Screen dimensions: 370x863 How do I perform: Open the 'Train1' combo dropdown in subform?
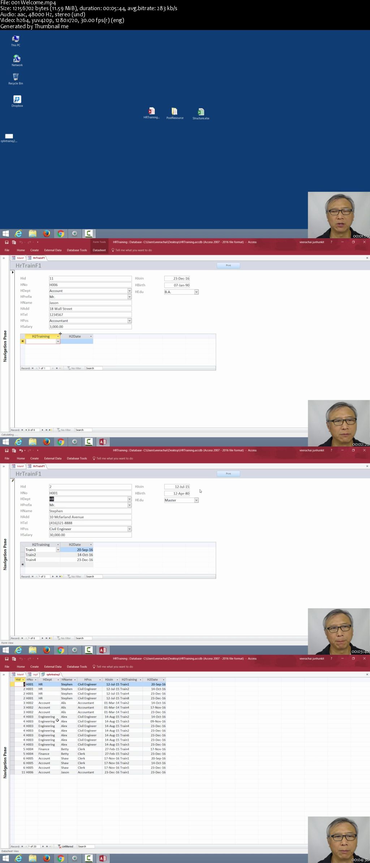pyautogui.click(x=58, y=550)
